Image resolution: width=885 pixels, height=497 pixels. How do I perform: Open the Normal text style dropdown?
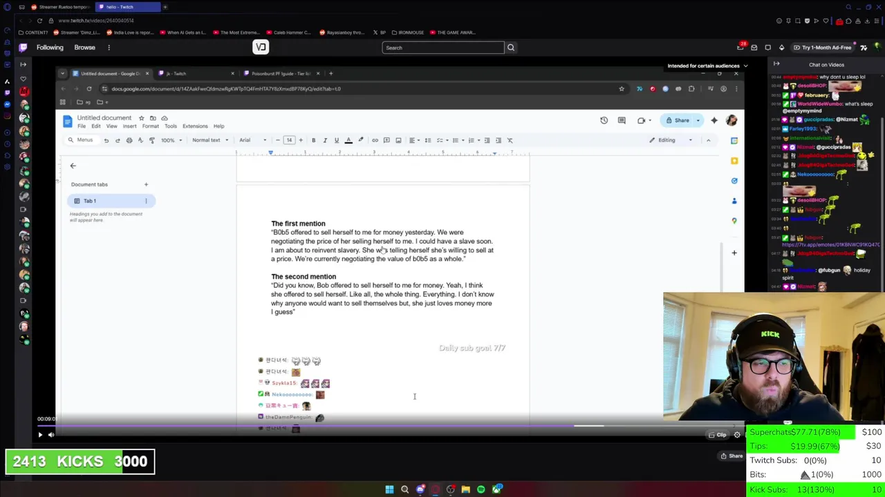210,140
